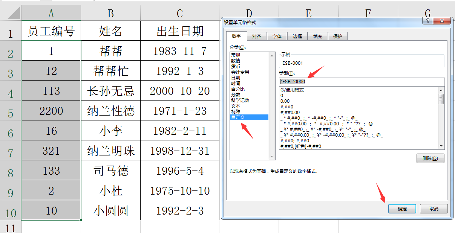Click date cell 1998-12-31
Screen dimensions: 455x233
pyautogui.click(x=180, y=150)
